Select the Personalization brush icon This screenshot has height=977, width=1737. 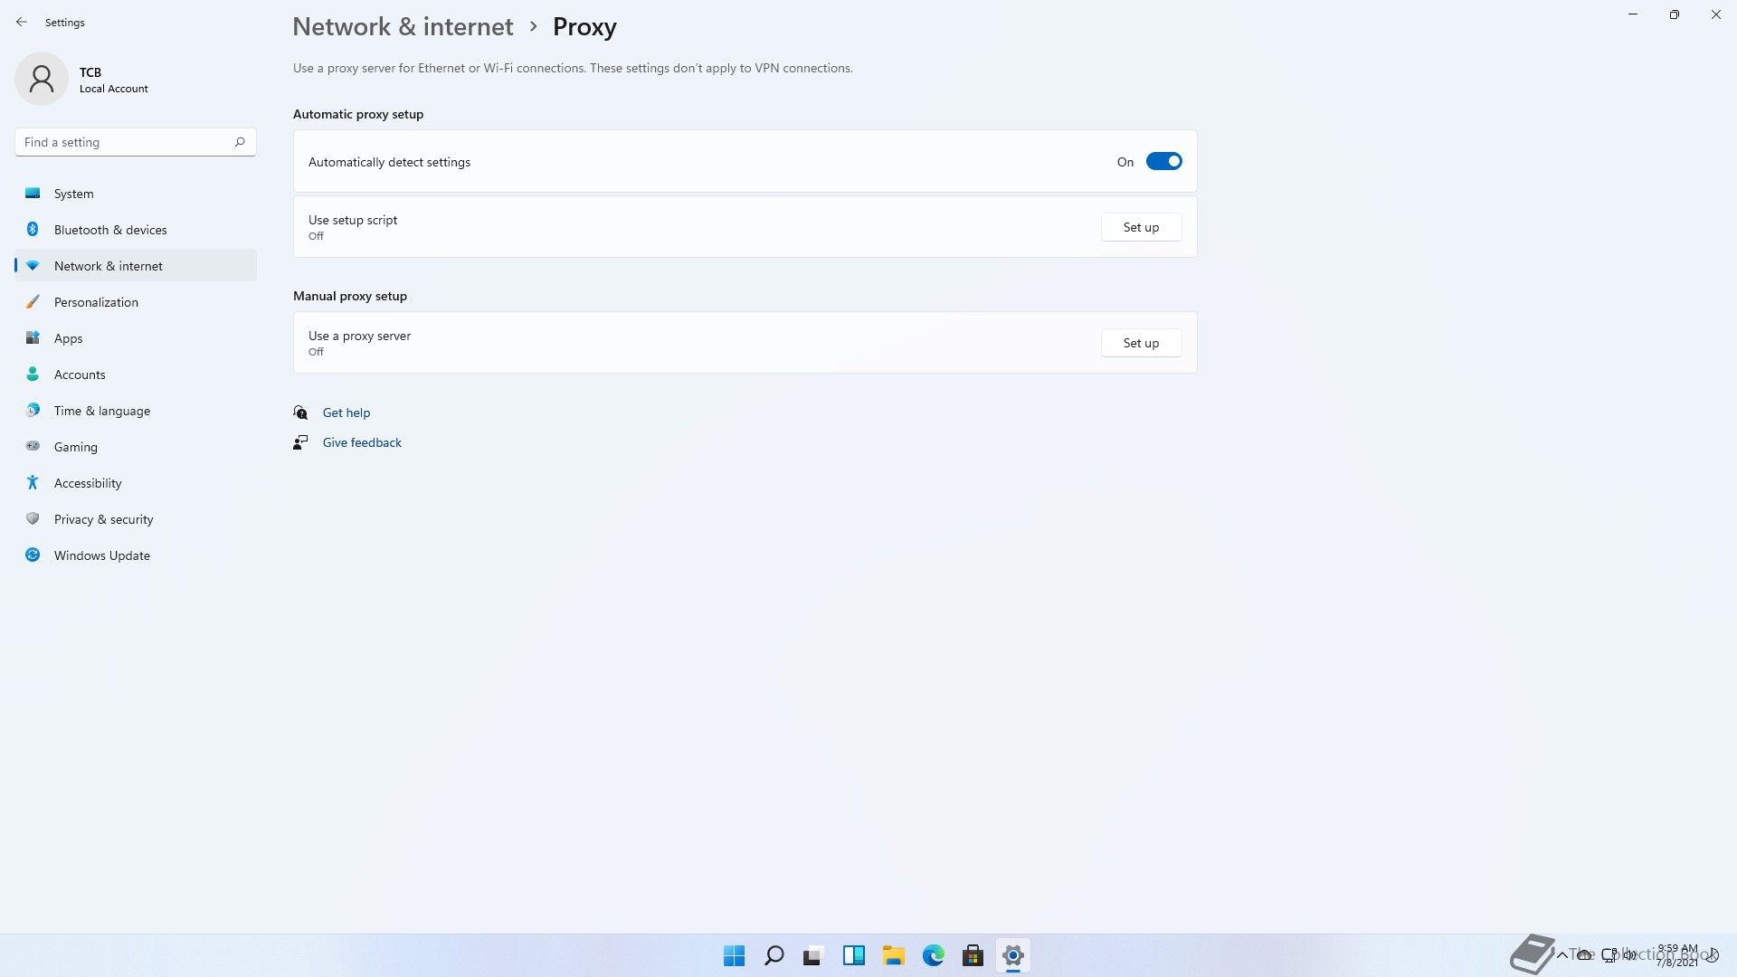33,302
